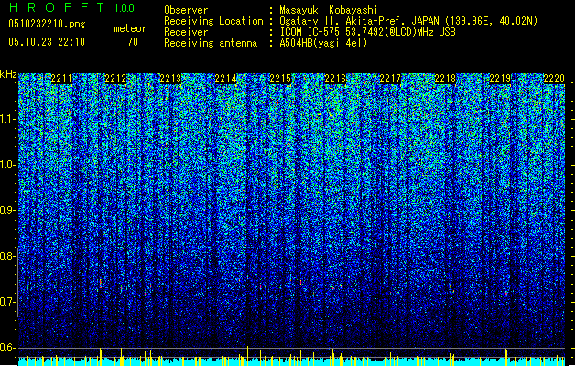Select the Receiving Location label

tap(213, 21)
